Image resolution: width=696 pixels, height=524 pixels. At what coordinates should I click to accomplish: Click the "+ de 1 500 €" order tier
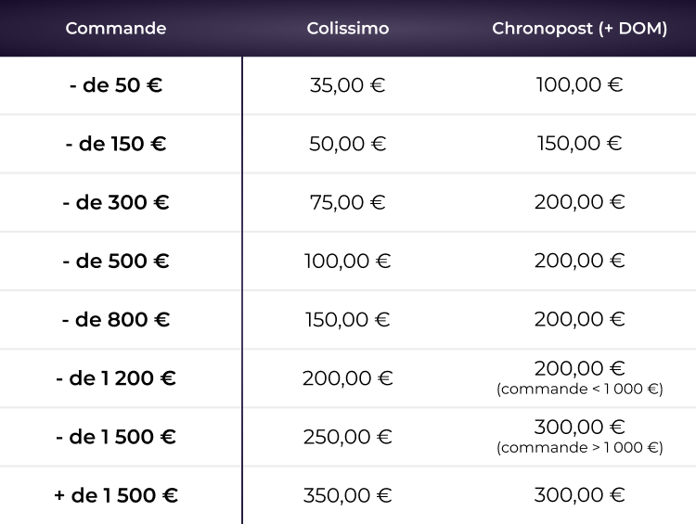click(x=116, y=494)
